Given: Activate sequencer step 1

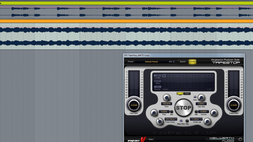Looking at the screenshot, I should tap(164, 76).
